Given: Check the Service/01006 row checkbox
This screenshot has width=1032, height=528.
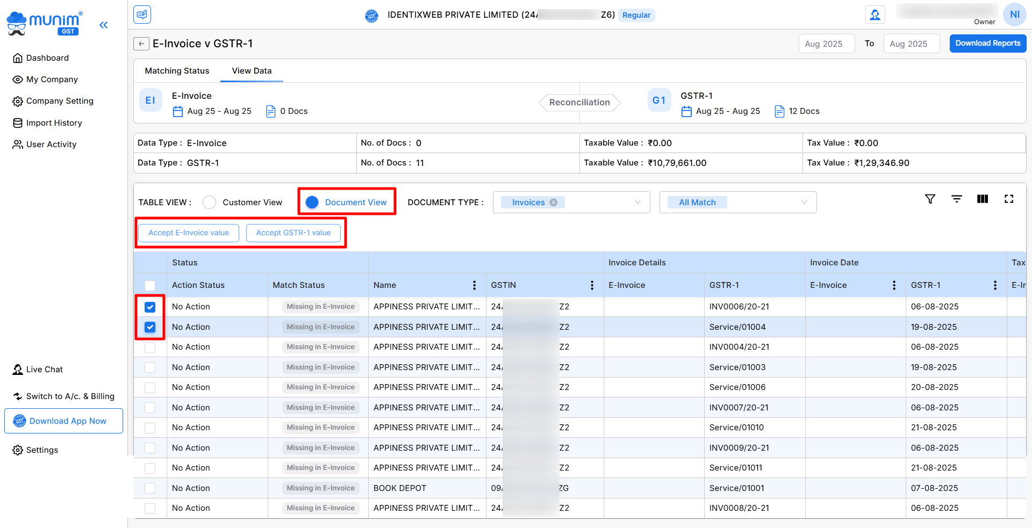Looking at the screenshot, I should point(150,388).
